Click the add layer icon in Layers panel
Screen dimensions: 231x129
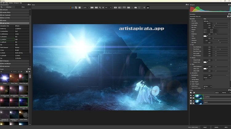191,93
